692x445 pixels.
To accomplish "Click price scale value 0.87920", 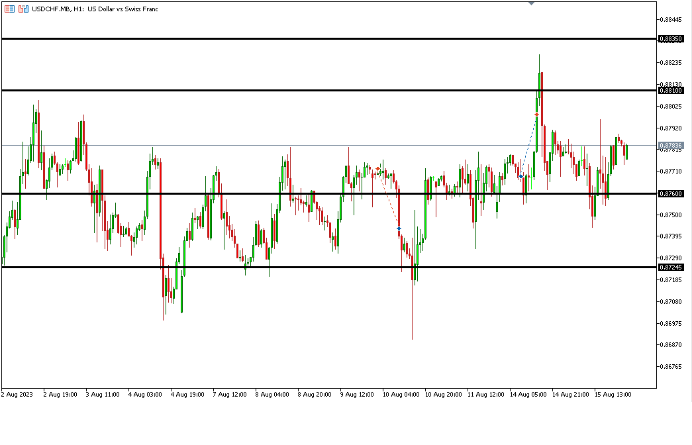I will click(671, 128).
